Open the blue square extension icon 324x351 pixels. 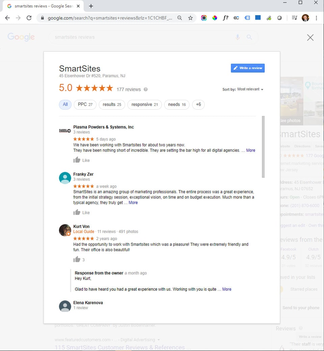pyautogui.click(x=258, y=18)
